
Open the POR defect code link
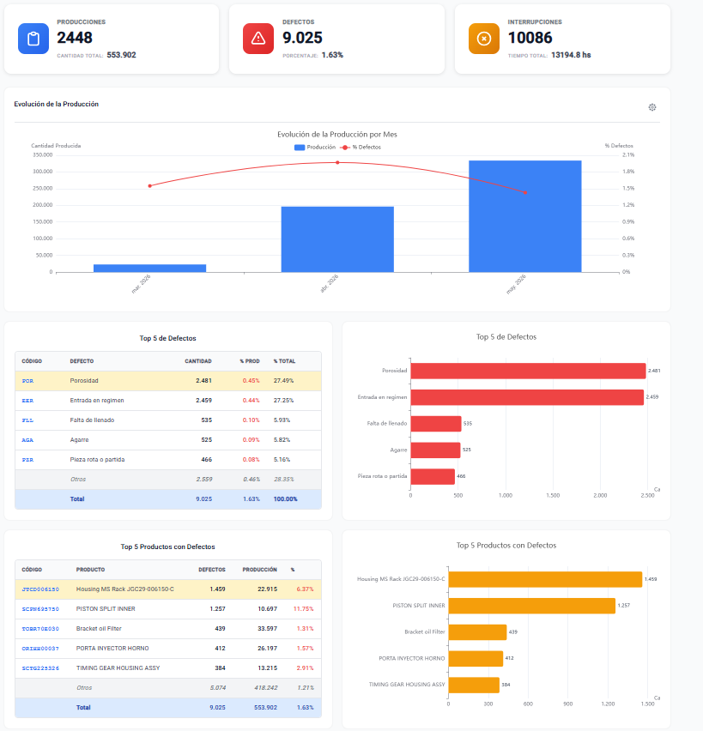point(27,381)
